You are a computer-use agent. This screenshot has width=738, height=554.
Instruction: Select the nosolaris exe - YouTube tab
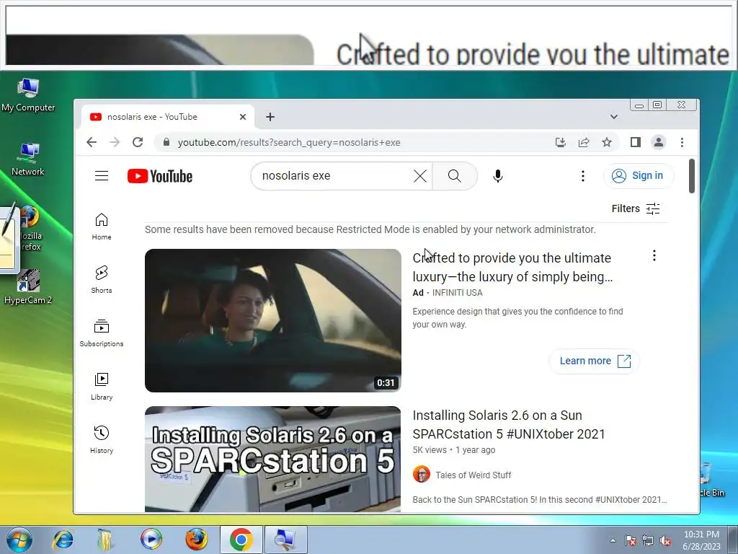[x=167, y=117]
